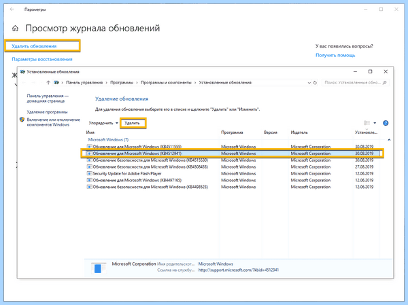408x305 pixels.
Task: Sort by Издатель column header
Action: pyautogui.click(x=299, y=132)
